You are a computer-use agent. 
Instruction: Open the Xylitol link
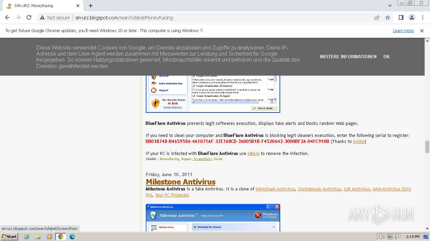coord(359,142)
